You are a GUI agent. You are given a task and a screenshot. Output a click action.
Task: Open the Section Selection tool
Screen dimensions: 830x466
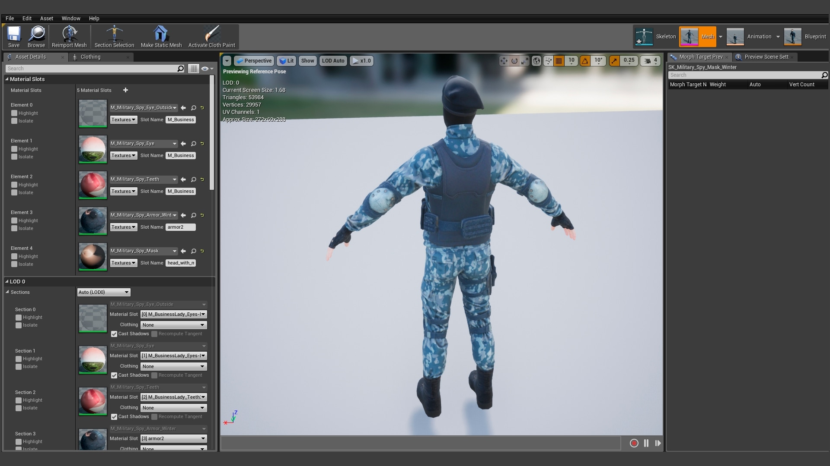(114, 37)
